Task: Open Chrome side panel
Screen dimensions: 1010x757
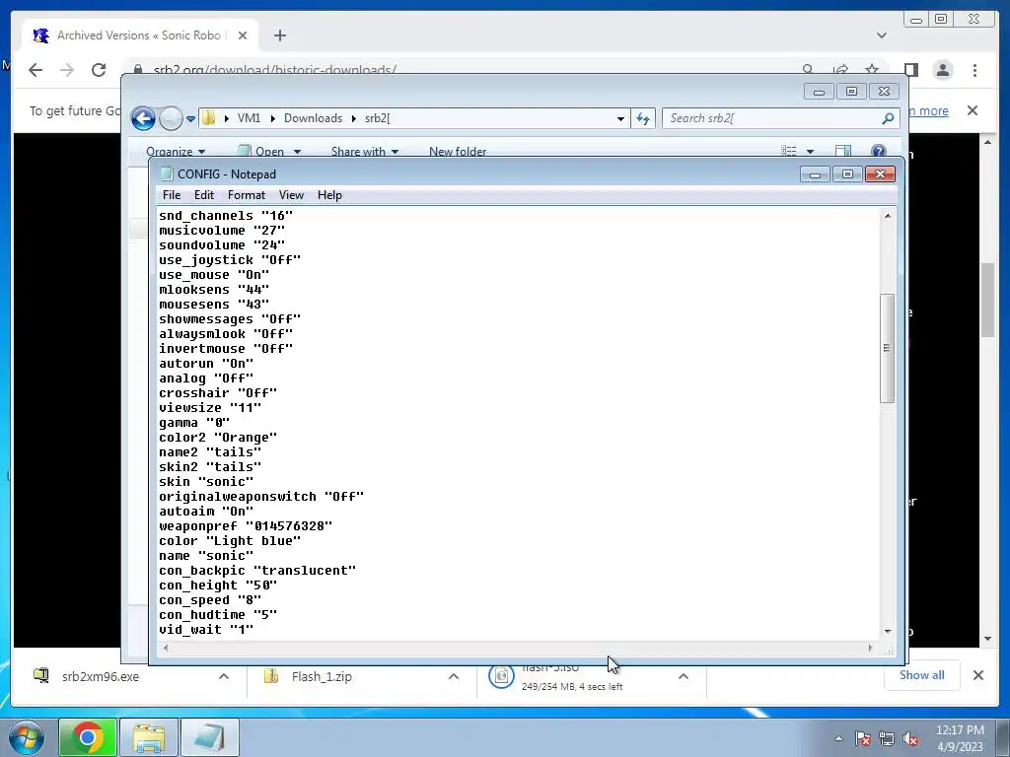Action: pos(910,70)
